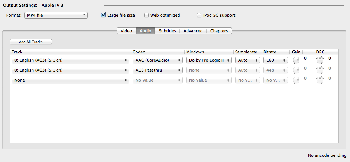Open the Dolby Pro Logic II mixdown dropdown
This screenshot has height=162, width=350.
(x=209, y=60)
